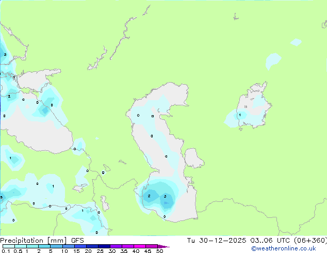327x253 pixels.
Task: Pick the 40–45 mm magenta legend swatch
Action: pyautogui.click(x=140, y=246)
